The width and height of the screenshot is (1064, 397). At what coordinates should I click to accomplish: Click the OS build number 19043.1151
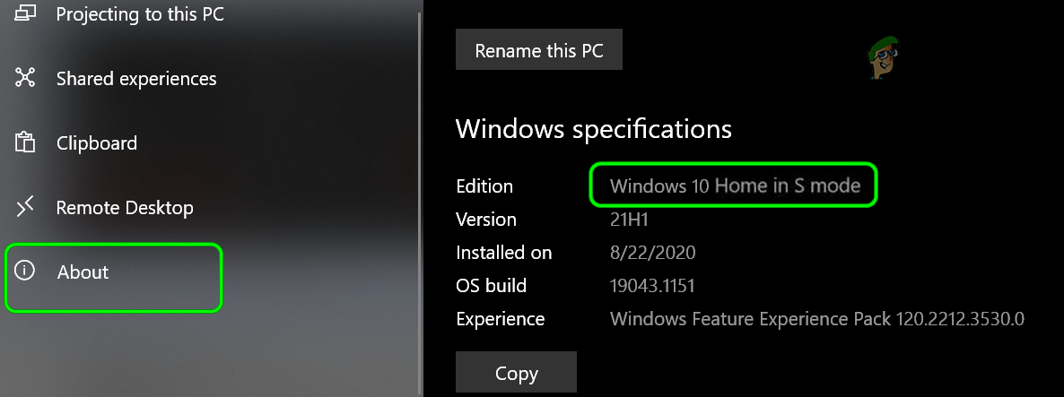point(652,286)
